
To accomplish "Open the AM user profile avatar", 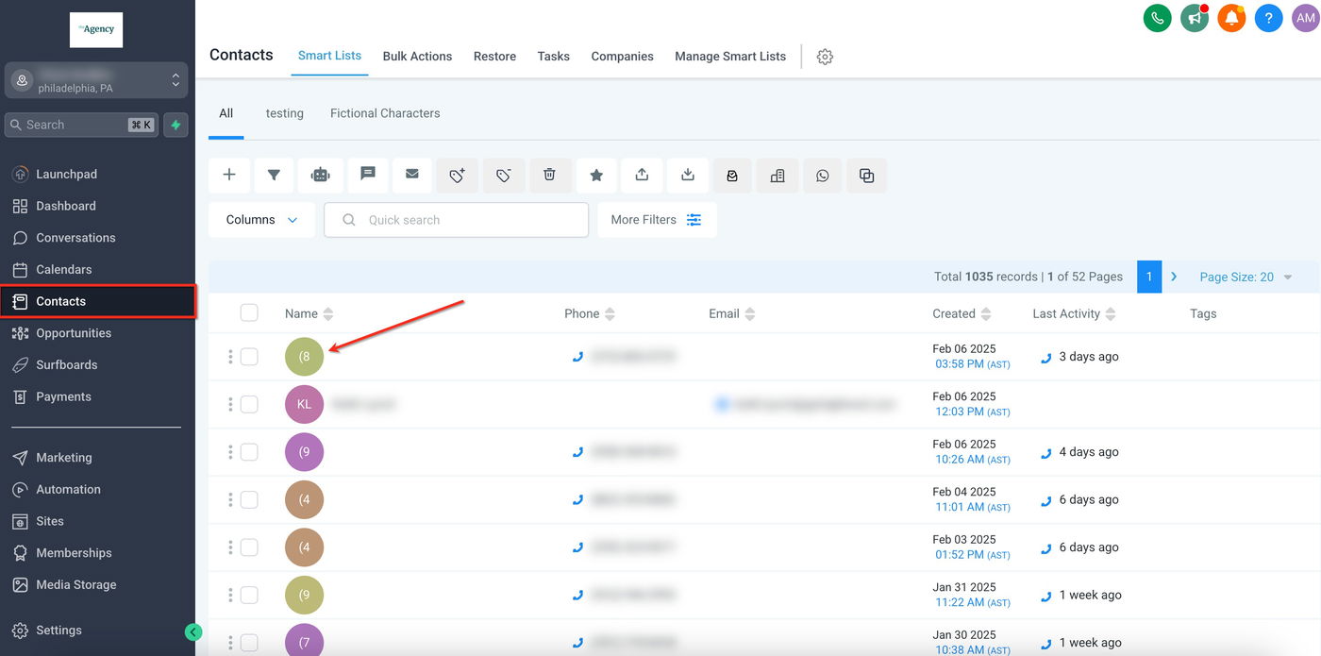I will coord(1306,18).
